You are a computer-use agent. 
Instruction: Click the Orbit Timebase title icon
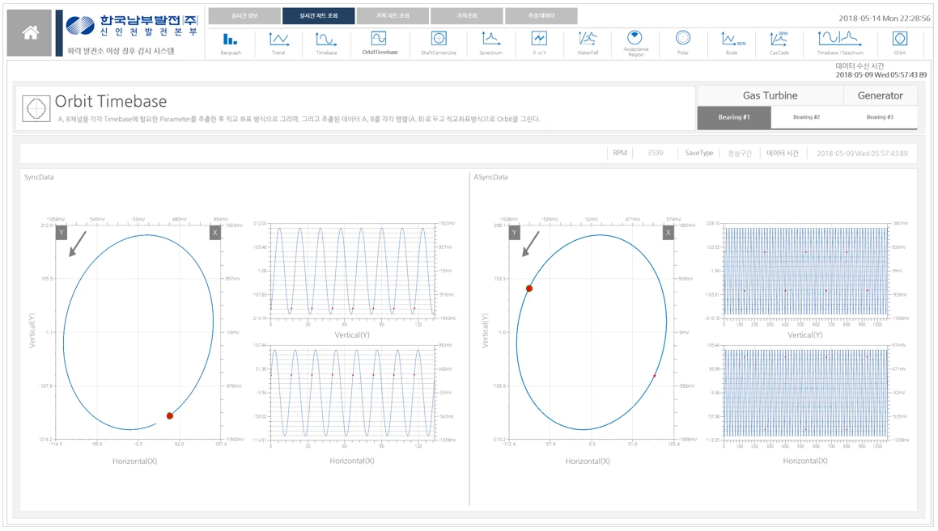point(36,109)
